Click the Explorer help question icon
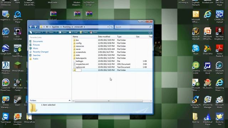 (150, 32)
